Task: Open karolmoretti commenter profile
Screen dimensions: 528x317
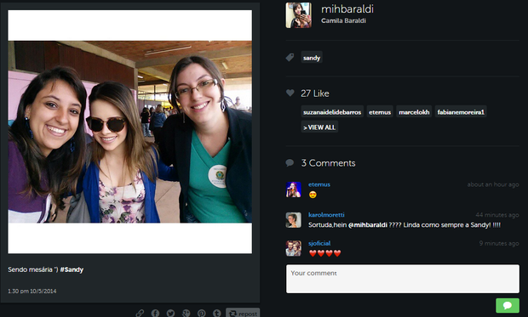Action: 326,215
